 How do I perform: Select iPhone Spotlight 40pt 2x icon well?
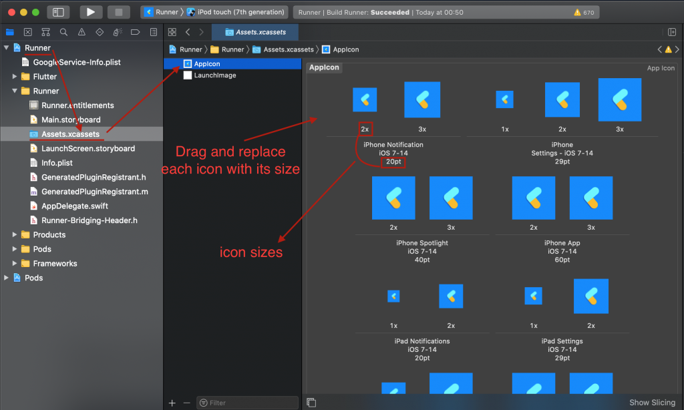click(x=393, y=198)
